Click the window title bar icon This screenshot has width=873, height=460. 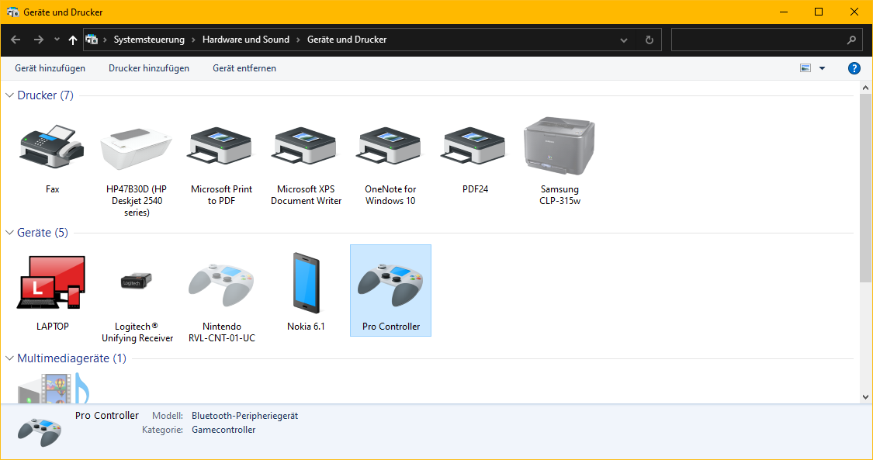point(12,12)
